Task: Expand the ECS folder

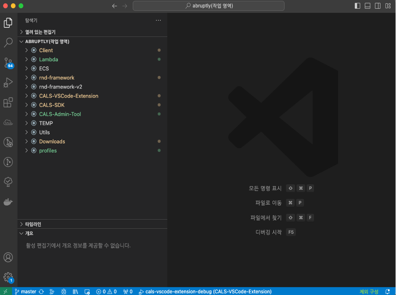Action: [x=27, y=69]
